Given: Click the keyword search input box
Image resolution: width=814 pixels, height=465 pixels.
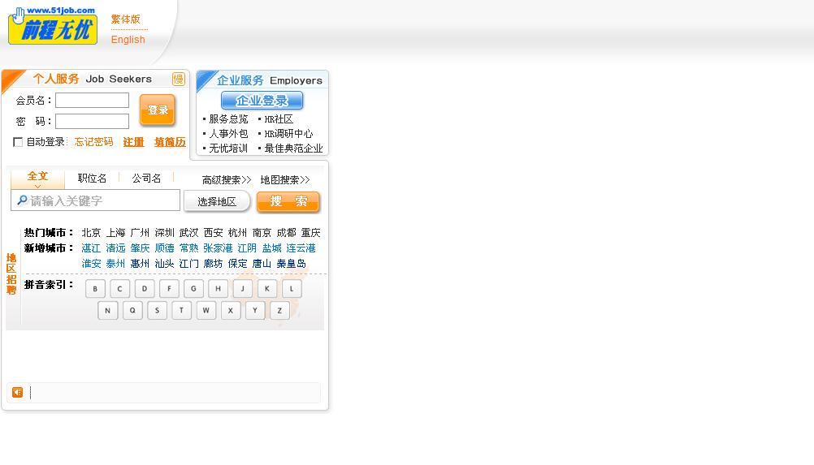Looking at the screenshot, I should (x=96, y=200).
